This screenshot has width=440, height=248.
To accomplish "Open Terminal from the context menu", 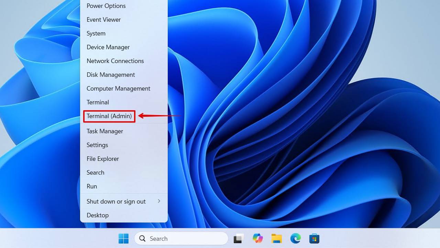I will pos(98,102).
